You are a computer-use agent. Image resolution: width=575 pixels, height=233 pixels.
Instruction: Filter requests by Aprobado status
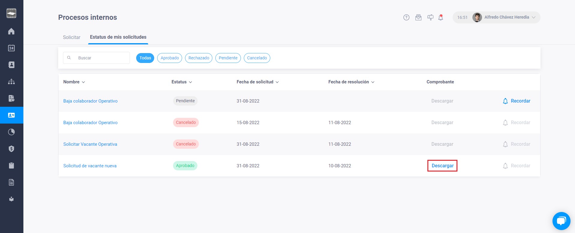tap(170, 58)
